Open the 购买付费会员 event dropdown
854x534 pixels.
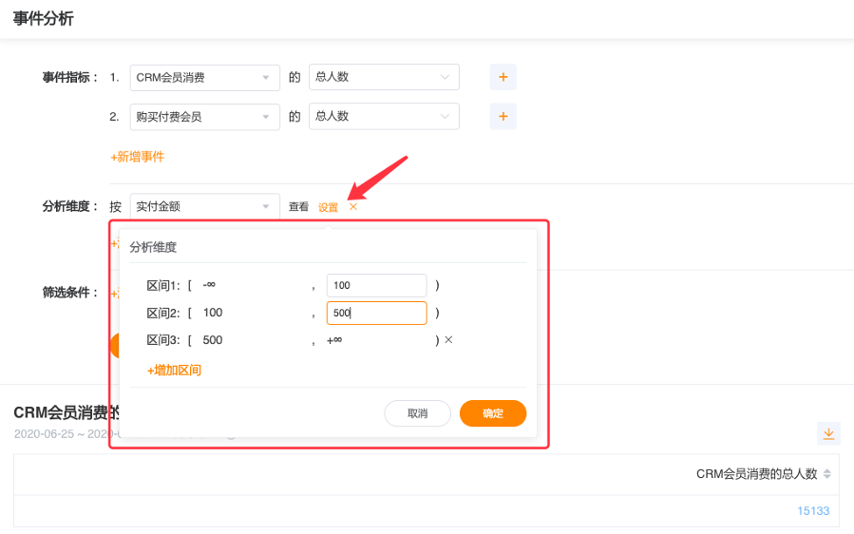point(204,117)
